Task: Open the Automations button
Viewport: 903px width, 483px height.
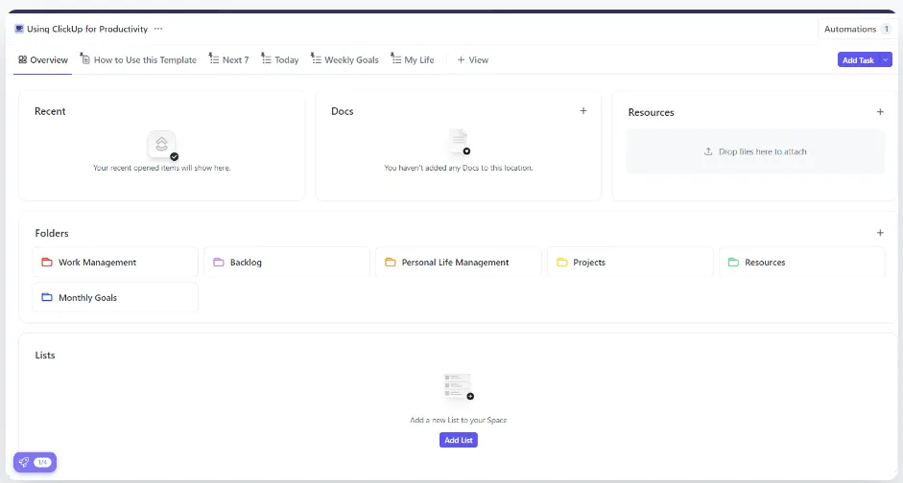Action: point(857,29)
